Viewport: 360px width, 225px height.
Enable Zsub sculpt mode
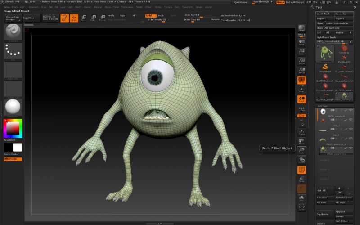pyautogui.click(x=161, y=15)
